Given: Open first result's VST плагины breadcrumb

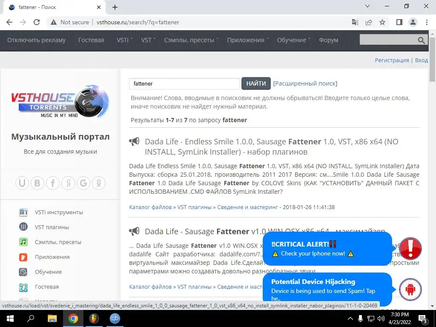Looking at the screenshot, I should coord(194,207).
